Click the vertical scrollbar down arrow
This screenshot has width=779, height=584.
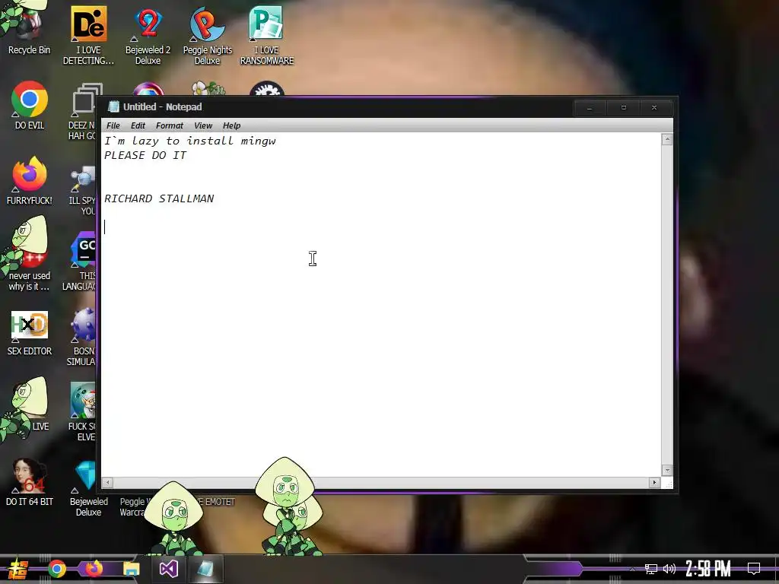pos(667,470)
